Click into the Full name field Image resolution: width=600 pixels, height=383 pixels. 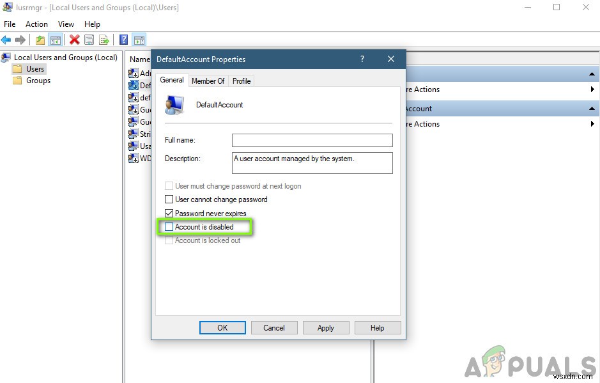point(312,140)
